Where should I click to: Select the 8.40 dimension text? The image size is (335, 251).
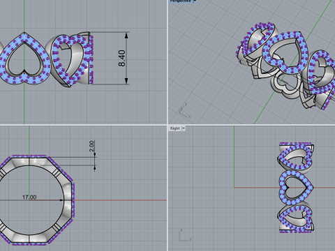click(121, 58)
